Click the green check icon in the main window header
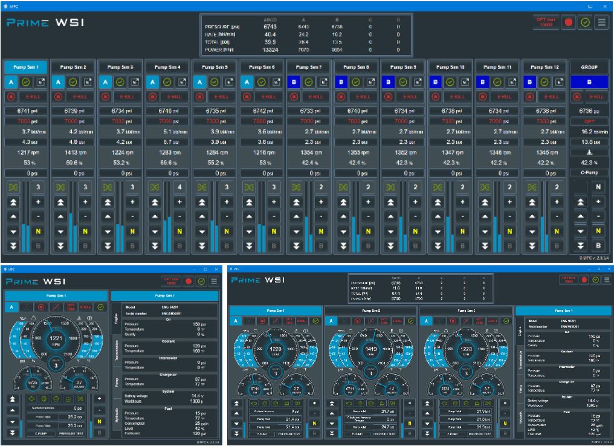Viewport: 614px width, 446px height. [x=586, y=22]
